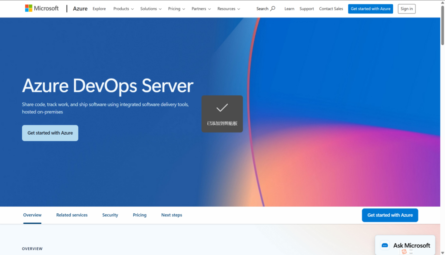Click the clipboard checkmark notification
The width and height of the screenshot is (445, 255).
pyautogui.click(x=222, y=113)
